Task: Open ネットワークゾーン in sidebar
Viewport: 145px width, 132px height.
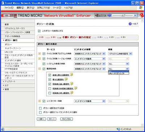Action: coord(13,48)
